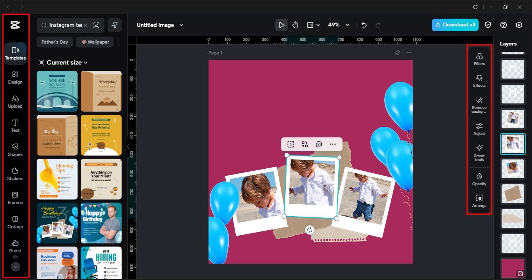Open the Collage panel
532x280 pixels.
coord(15,222)
